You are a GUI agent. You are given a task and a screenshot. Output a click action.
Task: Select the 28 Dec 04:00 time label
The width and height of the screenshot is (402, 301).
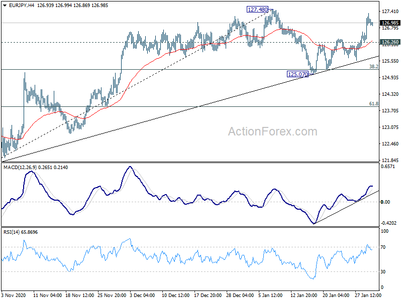pos(240,295)
